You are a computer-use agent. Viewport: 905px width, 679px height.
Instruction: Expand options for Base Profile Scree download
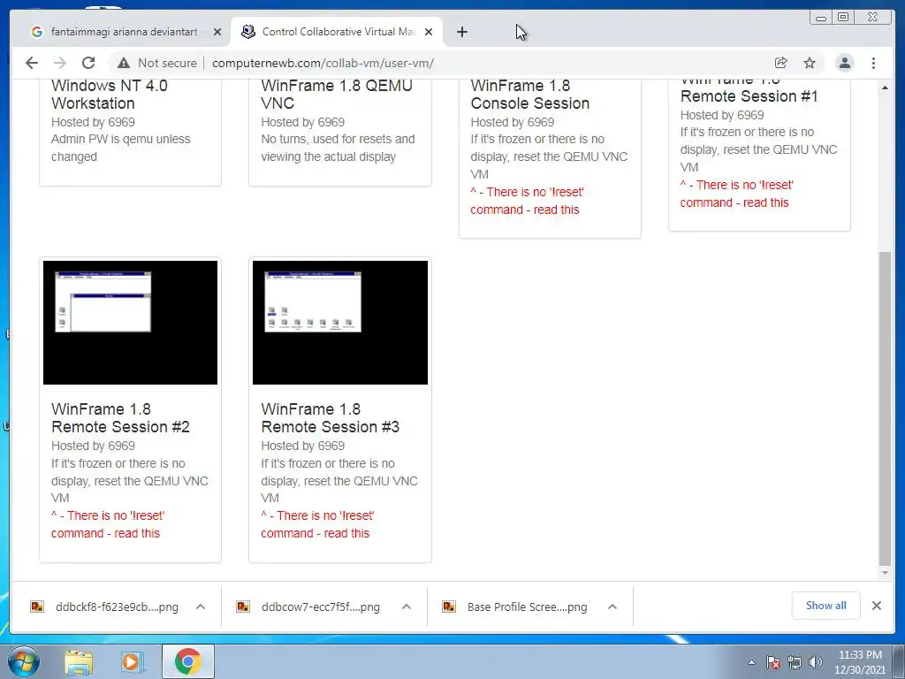pos(612,607)
